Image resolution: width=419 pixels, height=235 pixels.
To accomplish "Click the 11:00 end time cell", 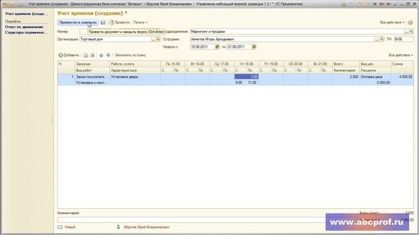I will (x=252, y=83).
